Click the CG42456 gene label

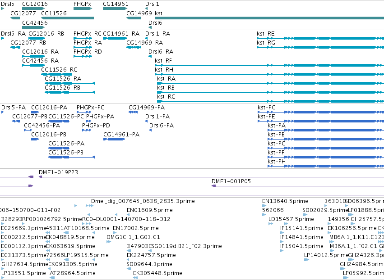tap(35, 23)
